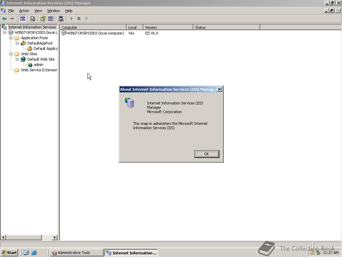Sort by the Local column header
This screenshot has width=342, height=257.
[135, 27]
